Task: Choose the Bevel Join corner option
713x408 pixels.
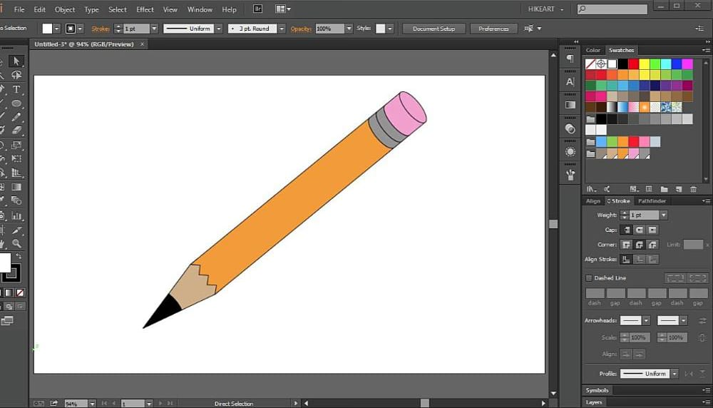Action: click(x=652, y=245)
